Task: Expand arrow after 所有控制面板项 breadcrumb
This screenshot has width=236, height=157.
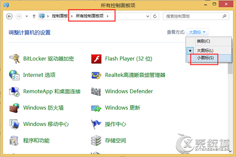Action: point(108,16)
